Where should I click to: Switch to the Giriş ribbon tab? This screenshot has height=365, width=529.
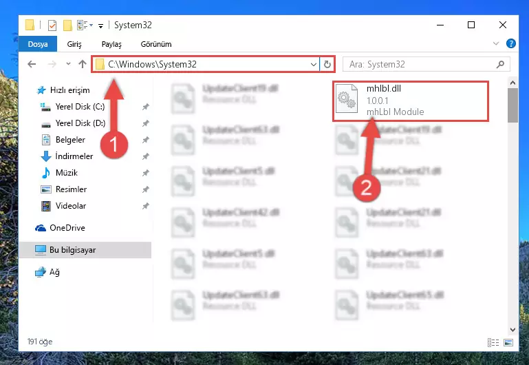pos(74,44)
